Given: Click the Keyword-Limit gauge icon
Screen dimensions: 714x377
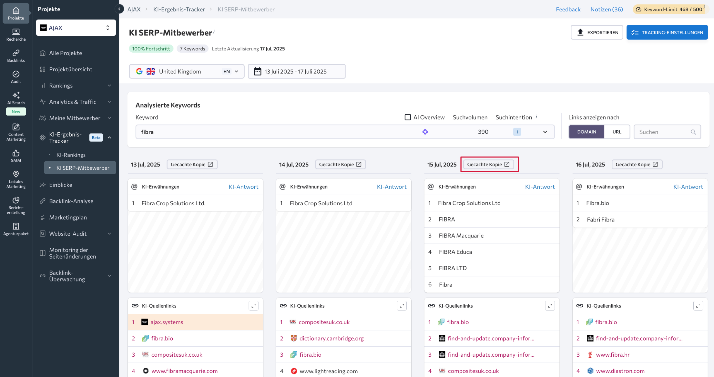Looking at the screenshot, I should tap(638, 9).
